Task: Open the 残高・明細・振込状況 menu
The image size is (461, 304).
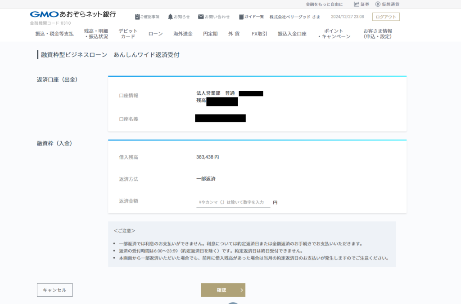Action: (96, 34)
